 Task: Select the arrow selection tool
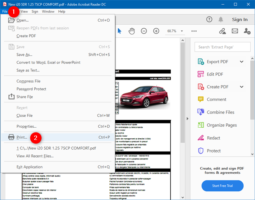(x=120, y=31)
